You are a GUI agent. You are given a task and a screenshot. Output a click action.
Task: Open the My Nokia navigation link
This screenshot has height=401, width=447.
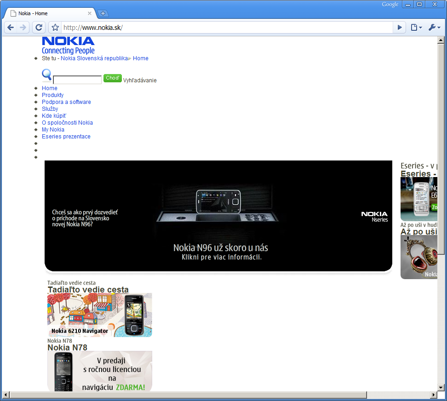[53, 129]
